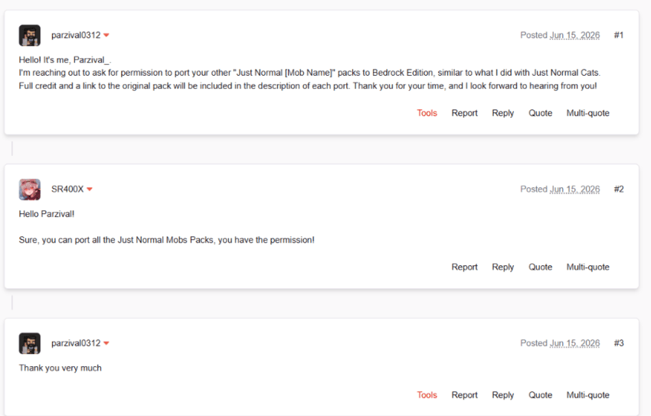Screen dimensions: 651x416
Task: Open permalink #2
Action: tap(619, 190)
